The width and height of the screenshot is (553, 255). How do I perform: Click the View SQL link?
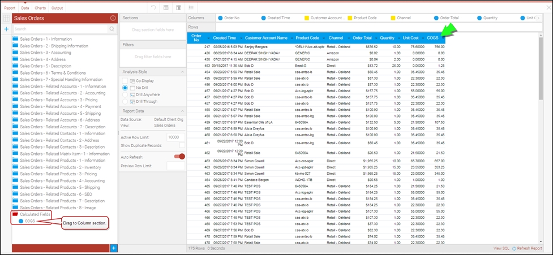pyautogui.click(x=501, y=248)
